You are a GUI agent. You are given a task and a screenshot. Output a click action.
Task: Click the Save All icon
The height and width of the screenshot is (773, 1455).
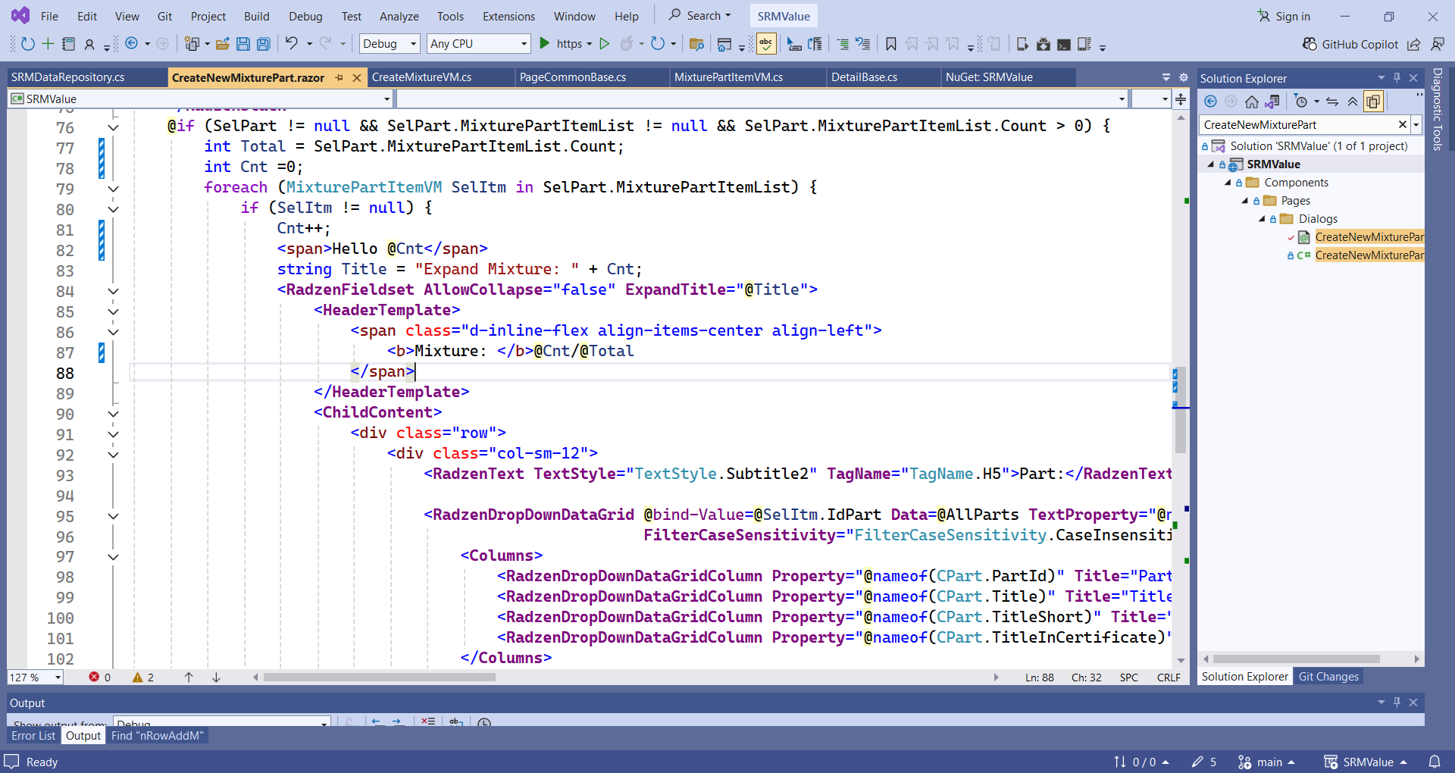pos(264,44)
